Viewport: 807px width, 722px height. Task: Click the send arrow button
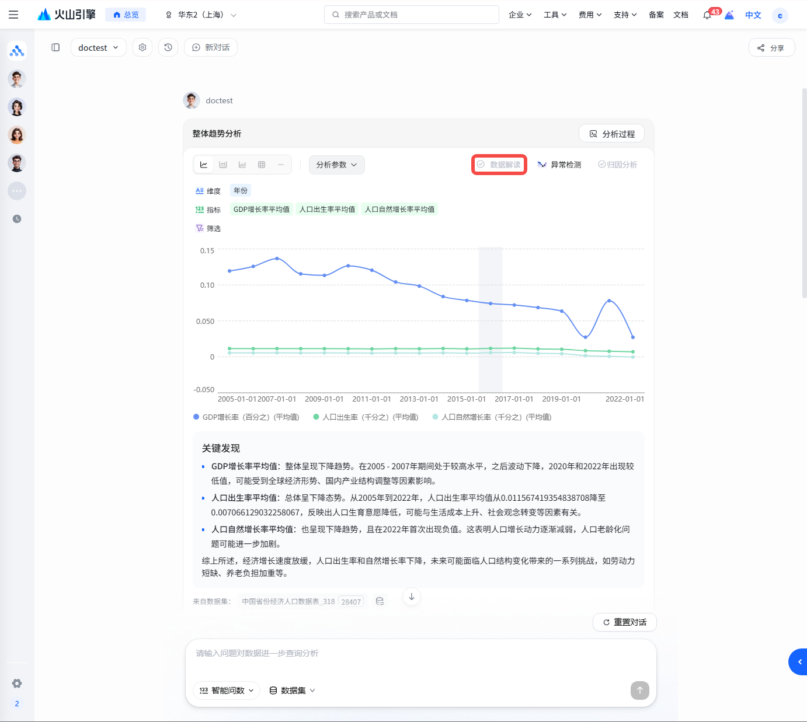coord(640,690)
